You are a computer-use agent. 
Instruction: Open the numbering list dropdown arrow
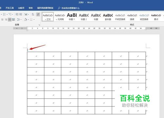(7, 14)
